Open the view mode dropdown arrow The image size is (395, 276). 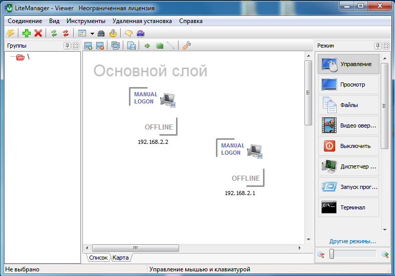pos(92,33)
